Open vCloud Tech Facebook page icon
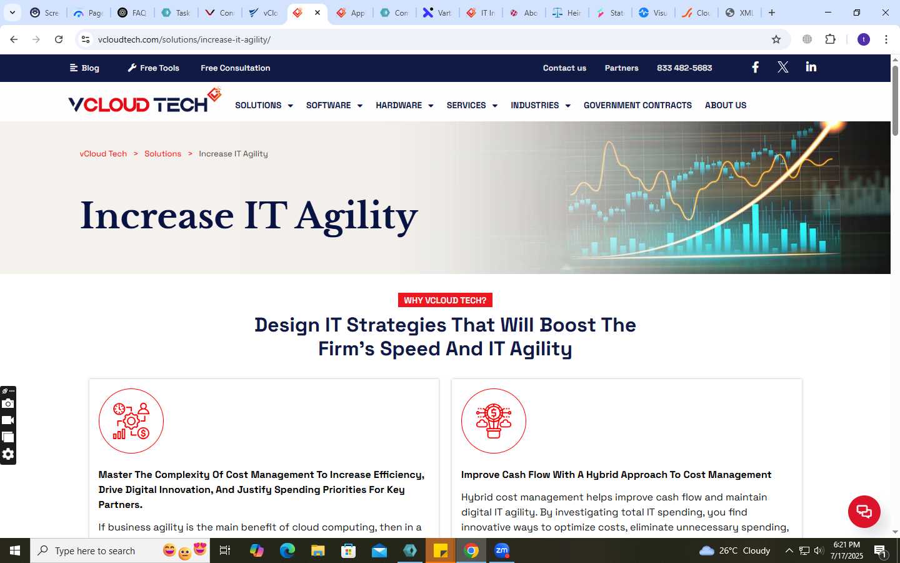The height and width of the screenshot is (563, 900). coord(755,67)
